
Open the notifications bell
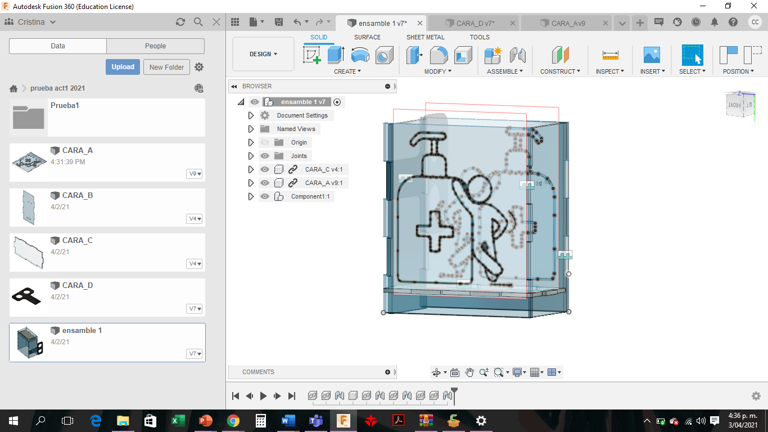715,22
